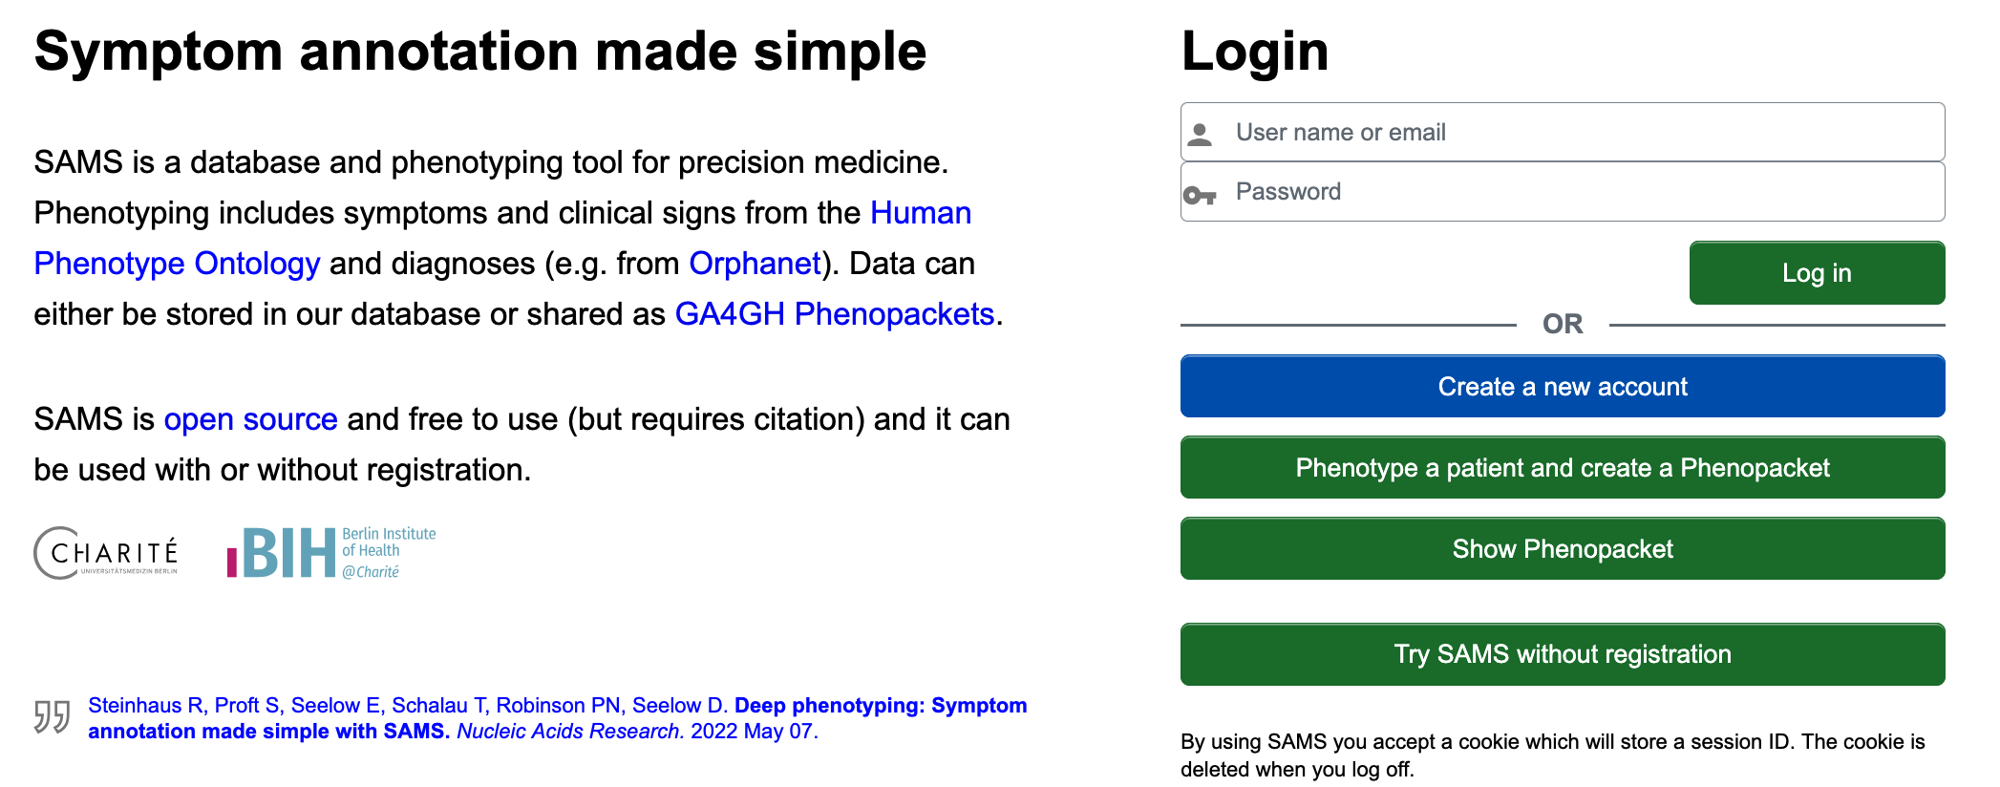
Task: Select Phenotype a patient and create a Phenopacket
Action: tap(1563, 468)
